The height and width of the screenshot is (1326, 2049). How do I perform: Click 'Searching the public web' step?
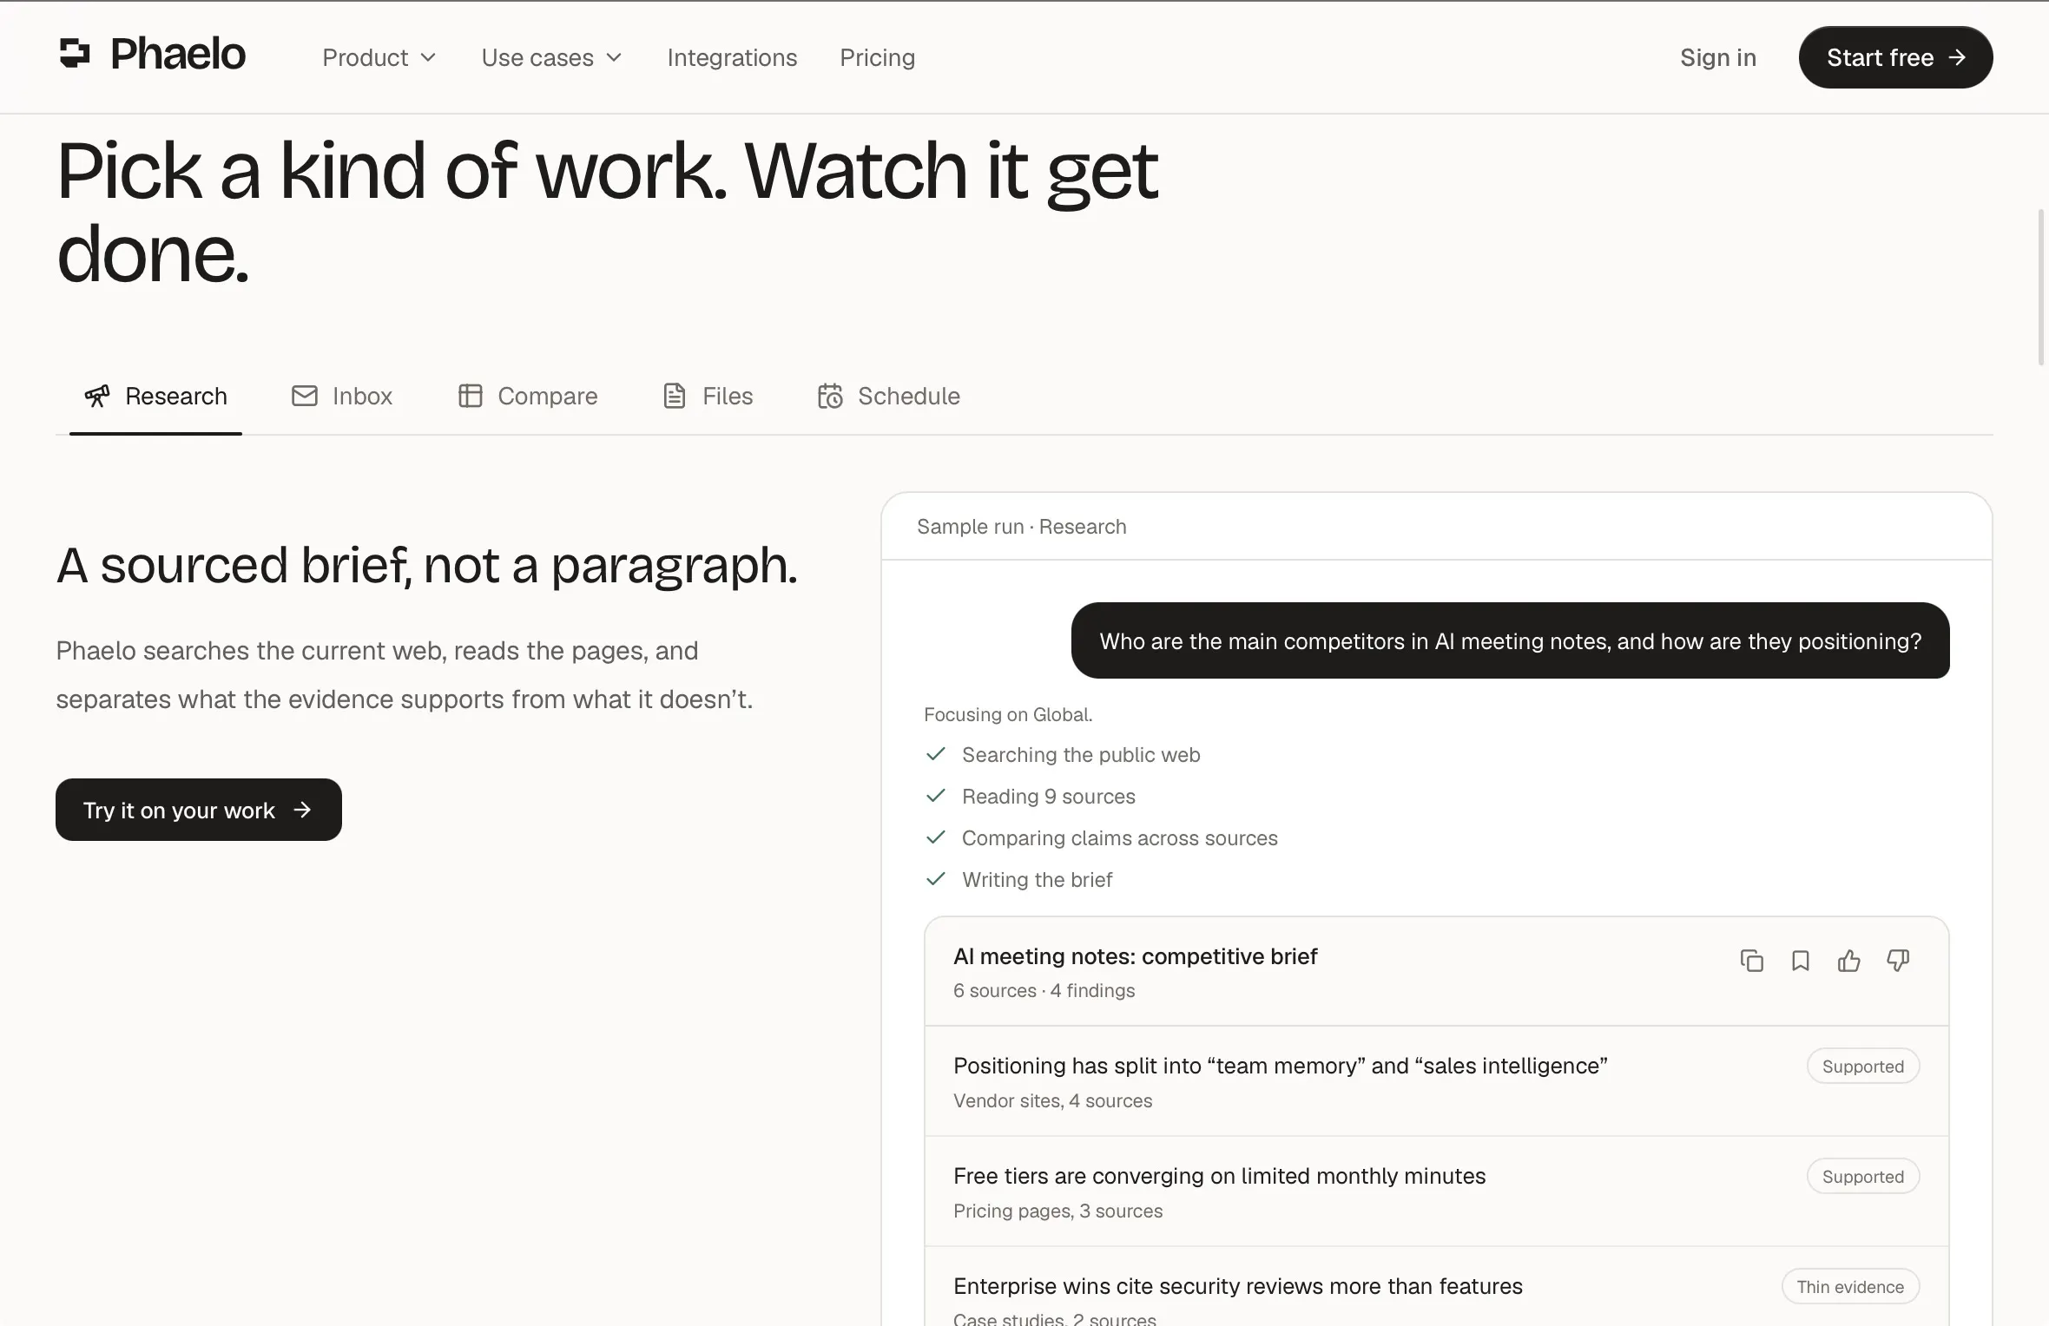point(1081,754)
